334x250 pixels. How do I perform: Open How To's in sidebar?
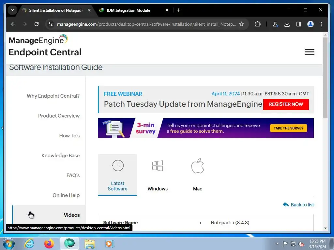[69, 136]
